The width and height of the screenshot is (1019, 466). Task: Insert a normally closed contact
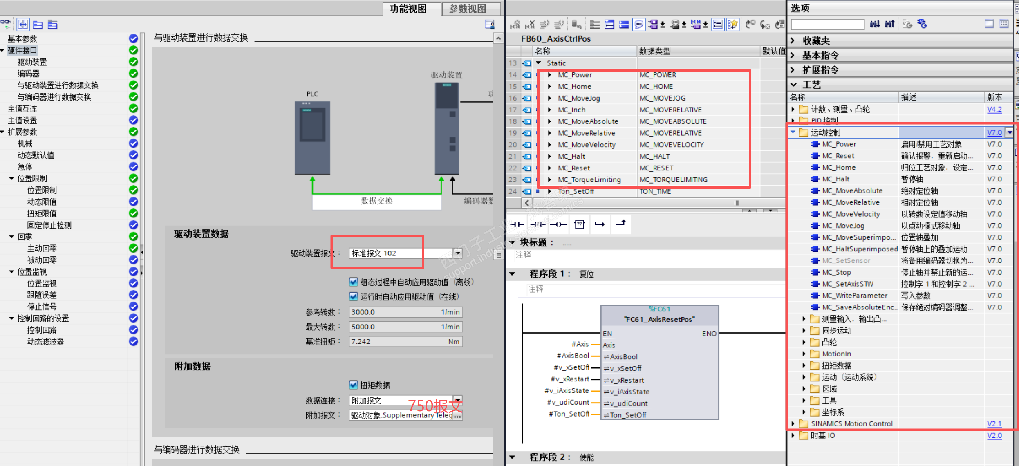[537, 224]
